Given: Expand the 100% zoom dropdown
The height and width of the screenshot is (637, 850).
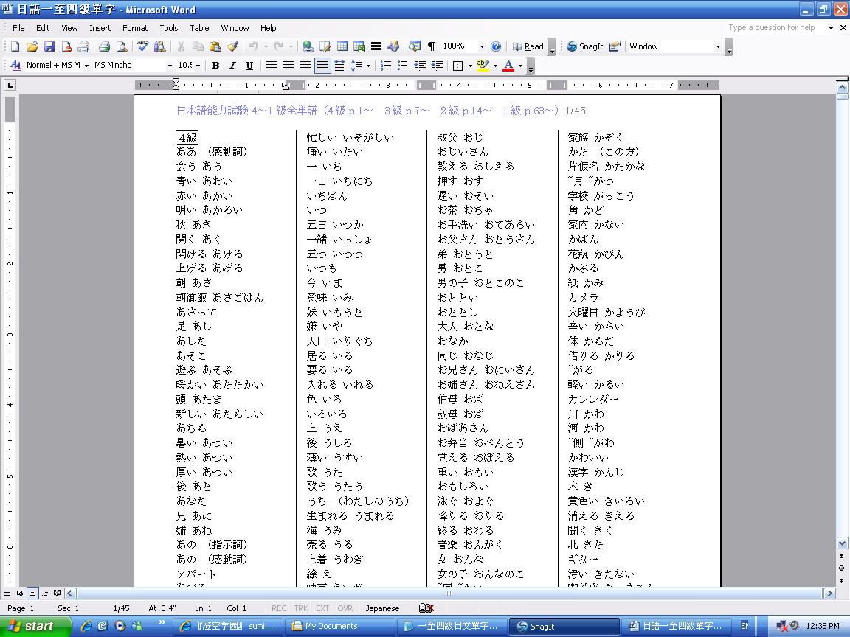Looking at the screenshot, I should point(482,46).
